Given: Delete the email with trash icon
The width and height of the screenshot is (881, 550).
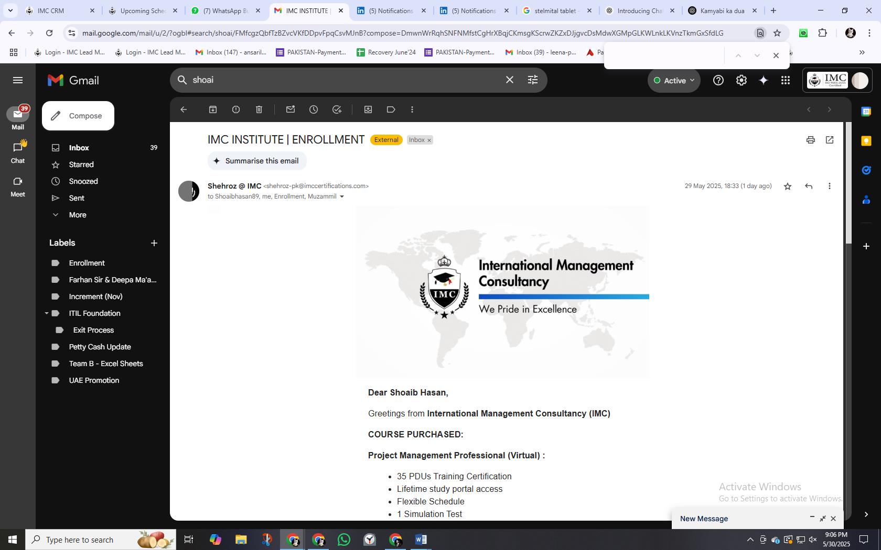Looking at the screenshot, I should [259, 109].
